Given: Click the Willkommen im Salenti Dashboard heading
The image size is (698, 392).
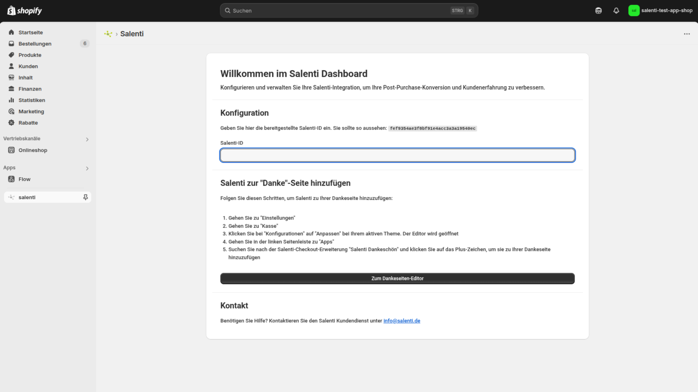Looking at the screenshot, I should (294, 74).
